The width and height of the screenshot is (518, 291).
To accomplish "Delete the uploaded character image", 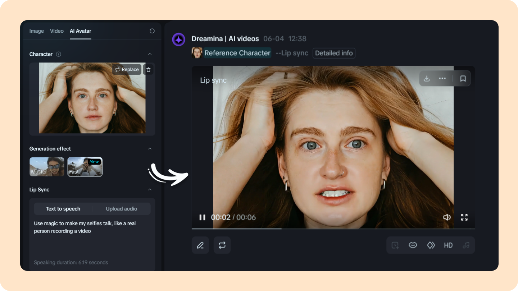I will (148, 69).
